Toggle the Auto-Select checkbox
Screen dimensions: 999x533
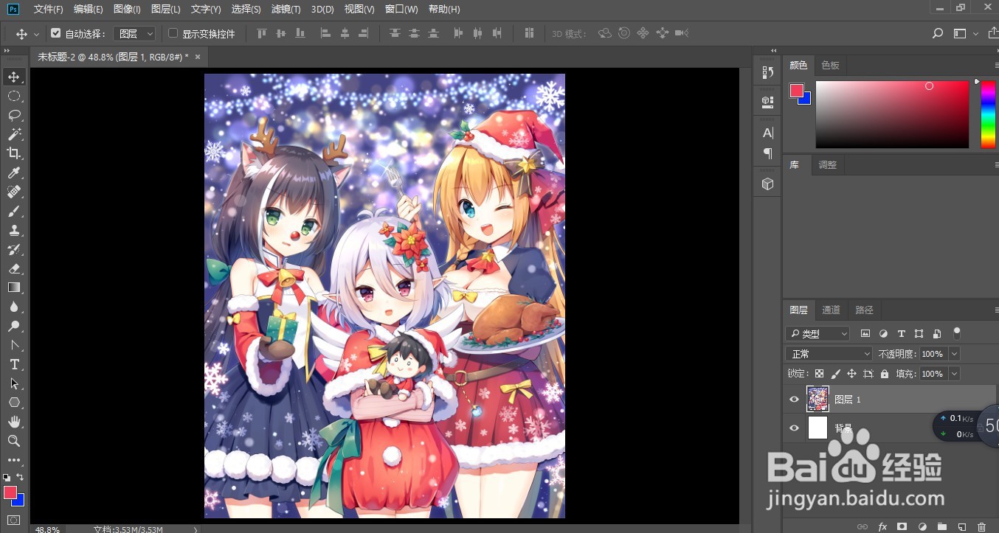pos(55,33)
